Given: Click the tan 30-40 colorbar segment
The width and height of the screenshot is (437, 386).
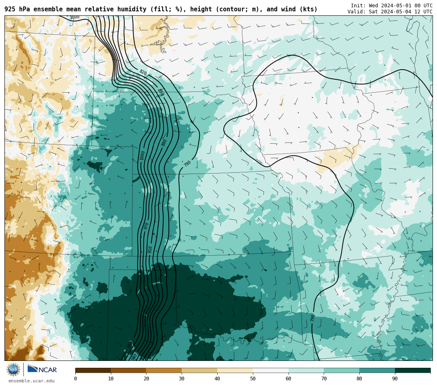Looking at the screenshot, I should tap(199, 370).
